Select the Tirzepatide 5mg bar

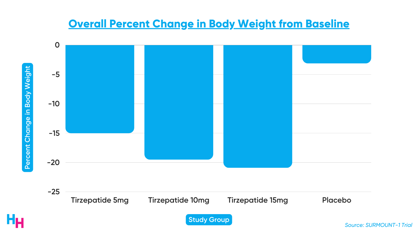(x=100, y=89)
